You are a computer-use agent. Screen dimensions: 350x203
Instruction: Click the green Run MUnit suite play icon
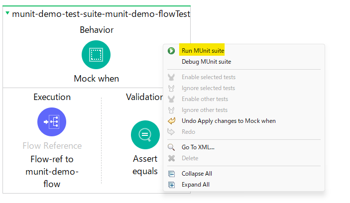click(171, 51)
